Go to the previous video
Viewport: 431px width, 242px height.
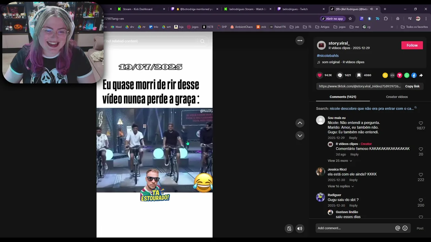[300, 123]
